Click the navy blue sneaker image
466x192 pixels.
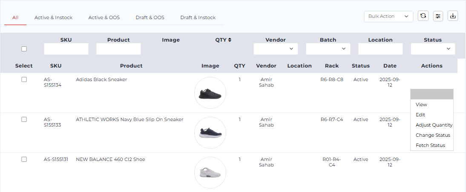210,133
